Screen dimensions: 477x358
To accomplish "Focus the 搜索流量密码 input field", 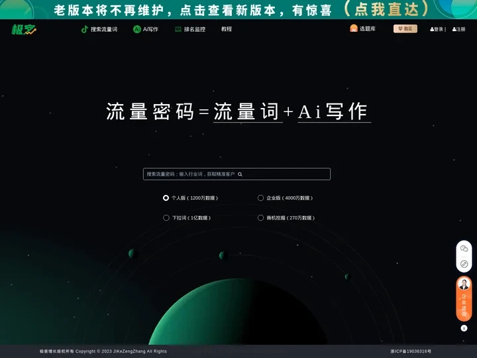I will tap(237, 174).
